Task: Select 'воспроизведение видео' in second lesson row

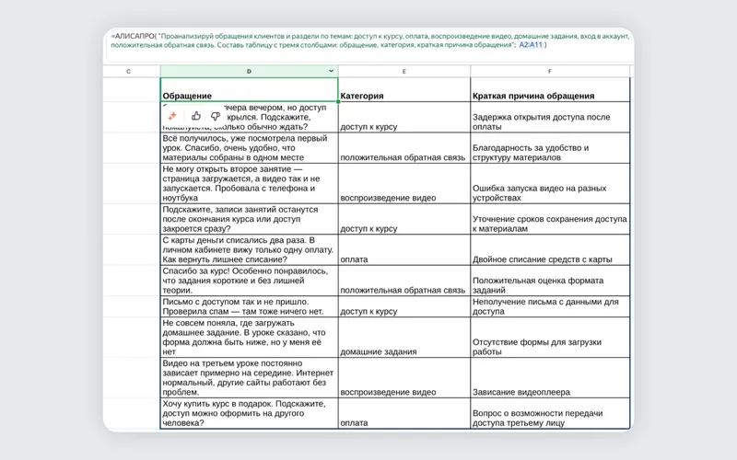Action: point(404,183)
